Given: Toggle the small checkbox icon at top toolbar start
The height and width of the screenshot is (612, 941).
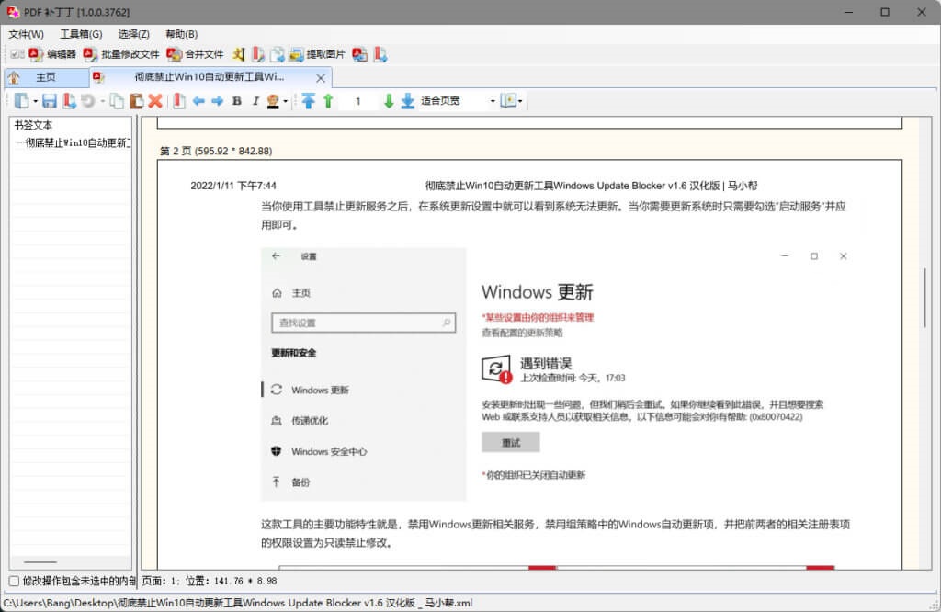Looking at the screenshot, I should click(17, 54).
